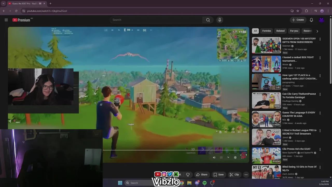The image size is (332, 187).
Task: Open options for Guess The Language video
Action: 320,113
